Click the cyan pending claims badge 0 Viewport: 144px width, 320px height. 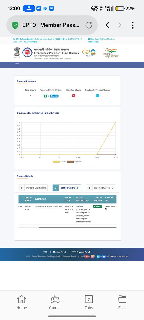click(x=97, y=95)
